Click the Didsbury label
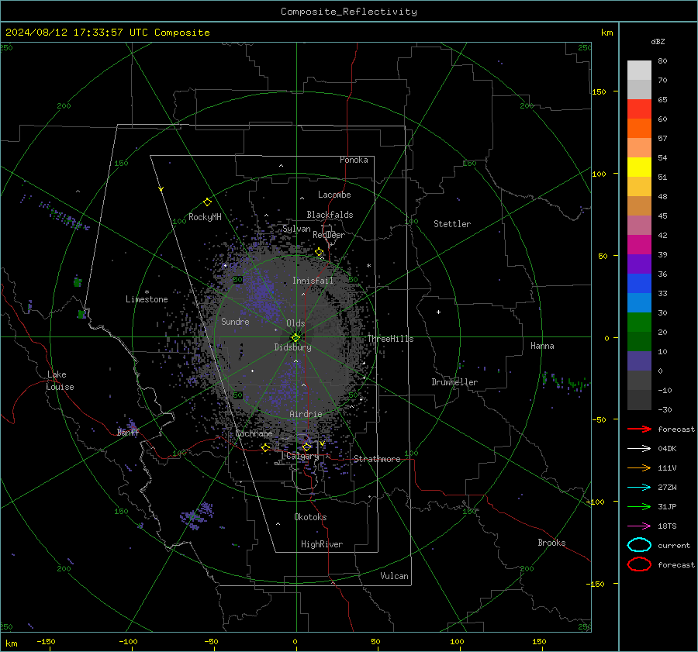698x652 pixels. pos(292,347)
